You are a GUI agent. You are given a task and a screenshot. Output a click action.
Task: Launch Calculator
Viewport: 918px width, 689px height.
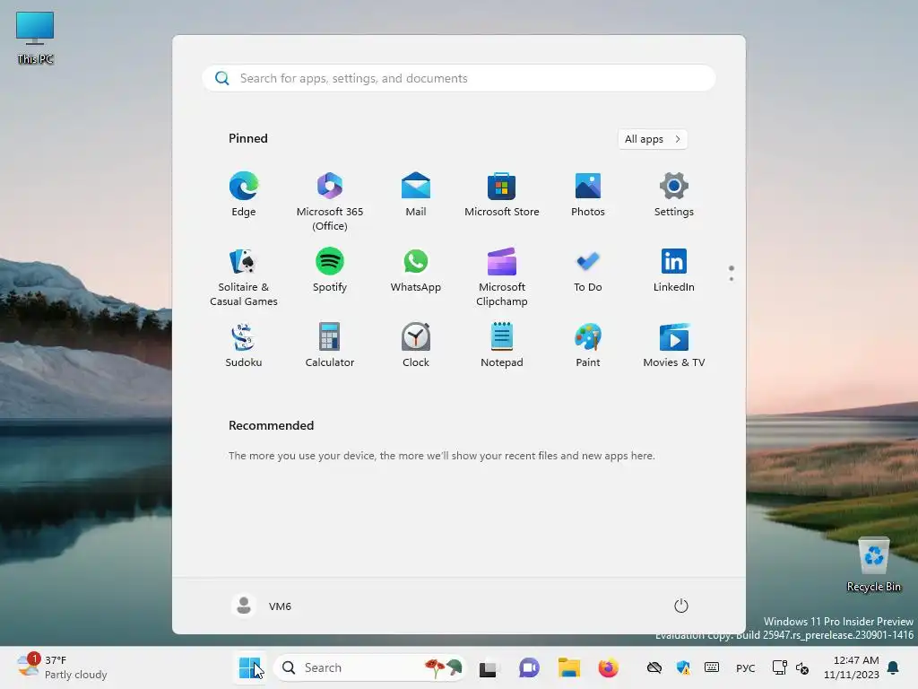pyautogui.click(x=330, y=345)
